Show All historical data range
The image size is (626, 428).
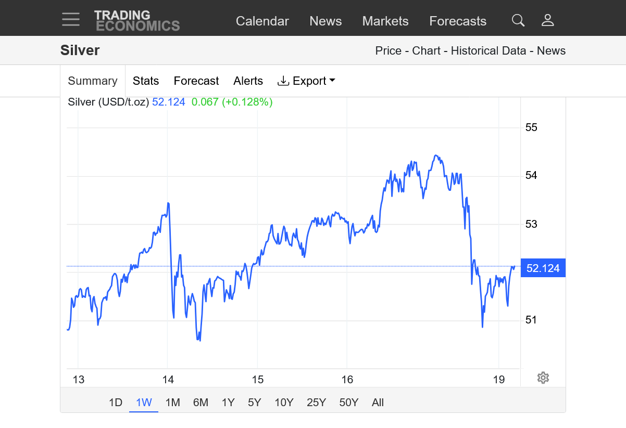378,403
